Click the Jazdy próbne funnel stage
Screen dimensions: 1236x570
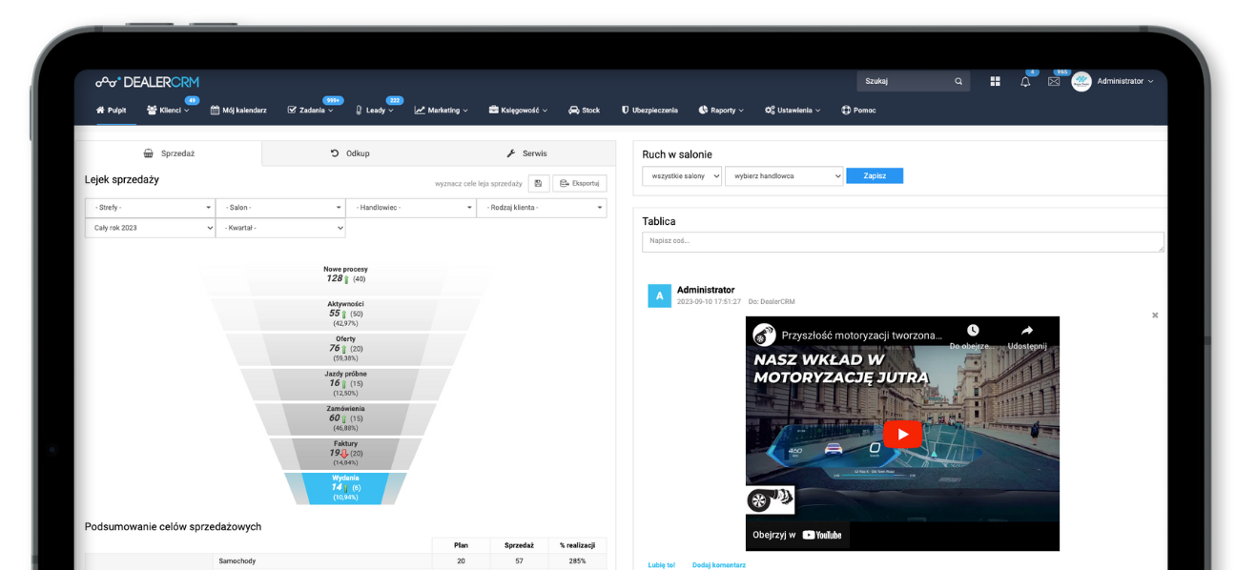point(345,383)
